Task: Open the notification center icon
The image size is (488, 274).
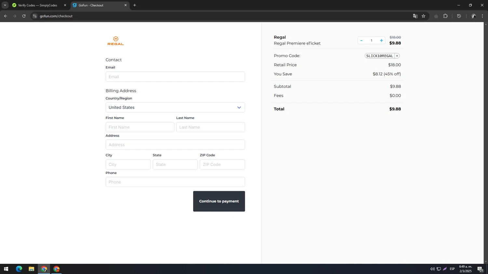Action: pos(480,269)
